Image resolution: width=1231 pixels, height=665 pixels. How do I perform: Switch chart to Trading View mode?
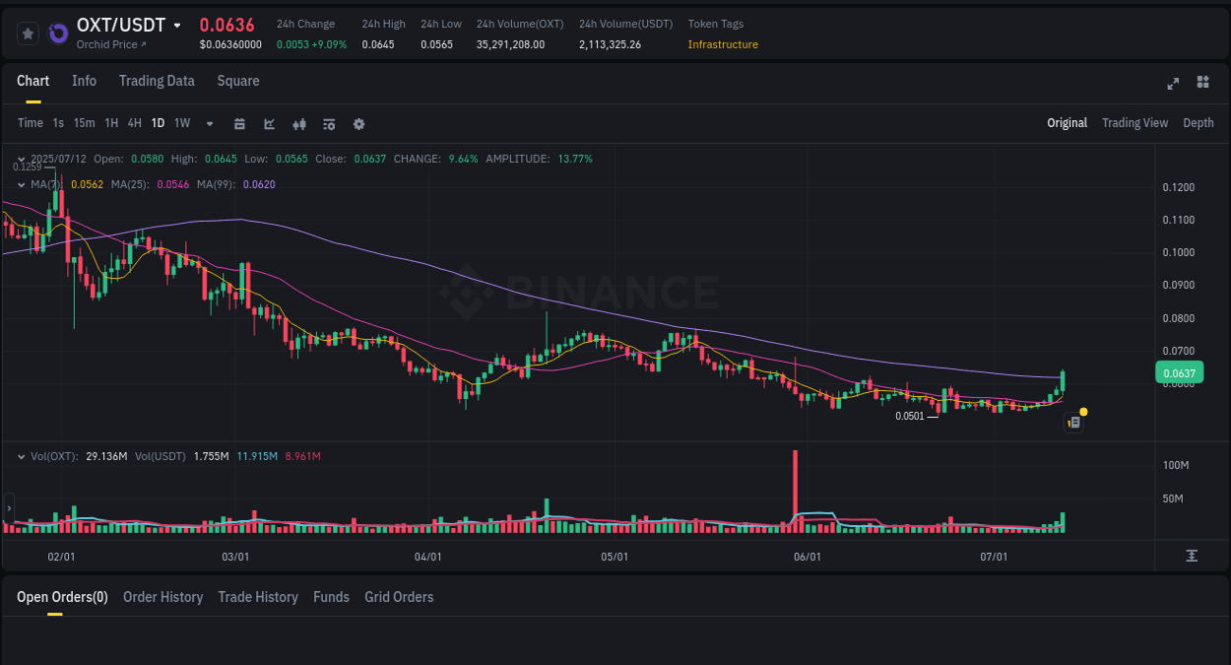pyautogui.click(x=1134, y=123)
